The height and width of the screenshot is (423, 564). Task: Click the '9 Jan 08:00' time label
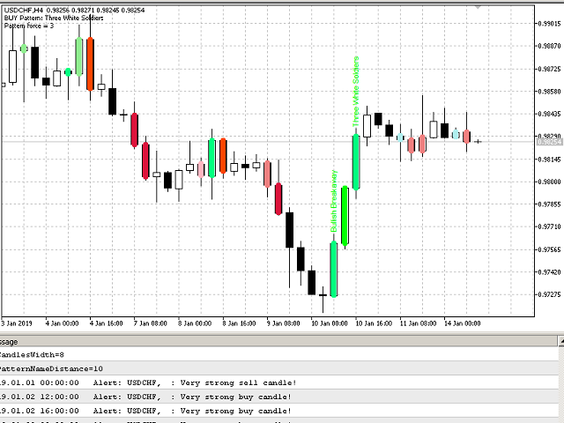pos(284,323)
